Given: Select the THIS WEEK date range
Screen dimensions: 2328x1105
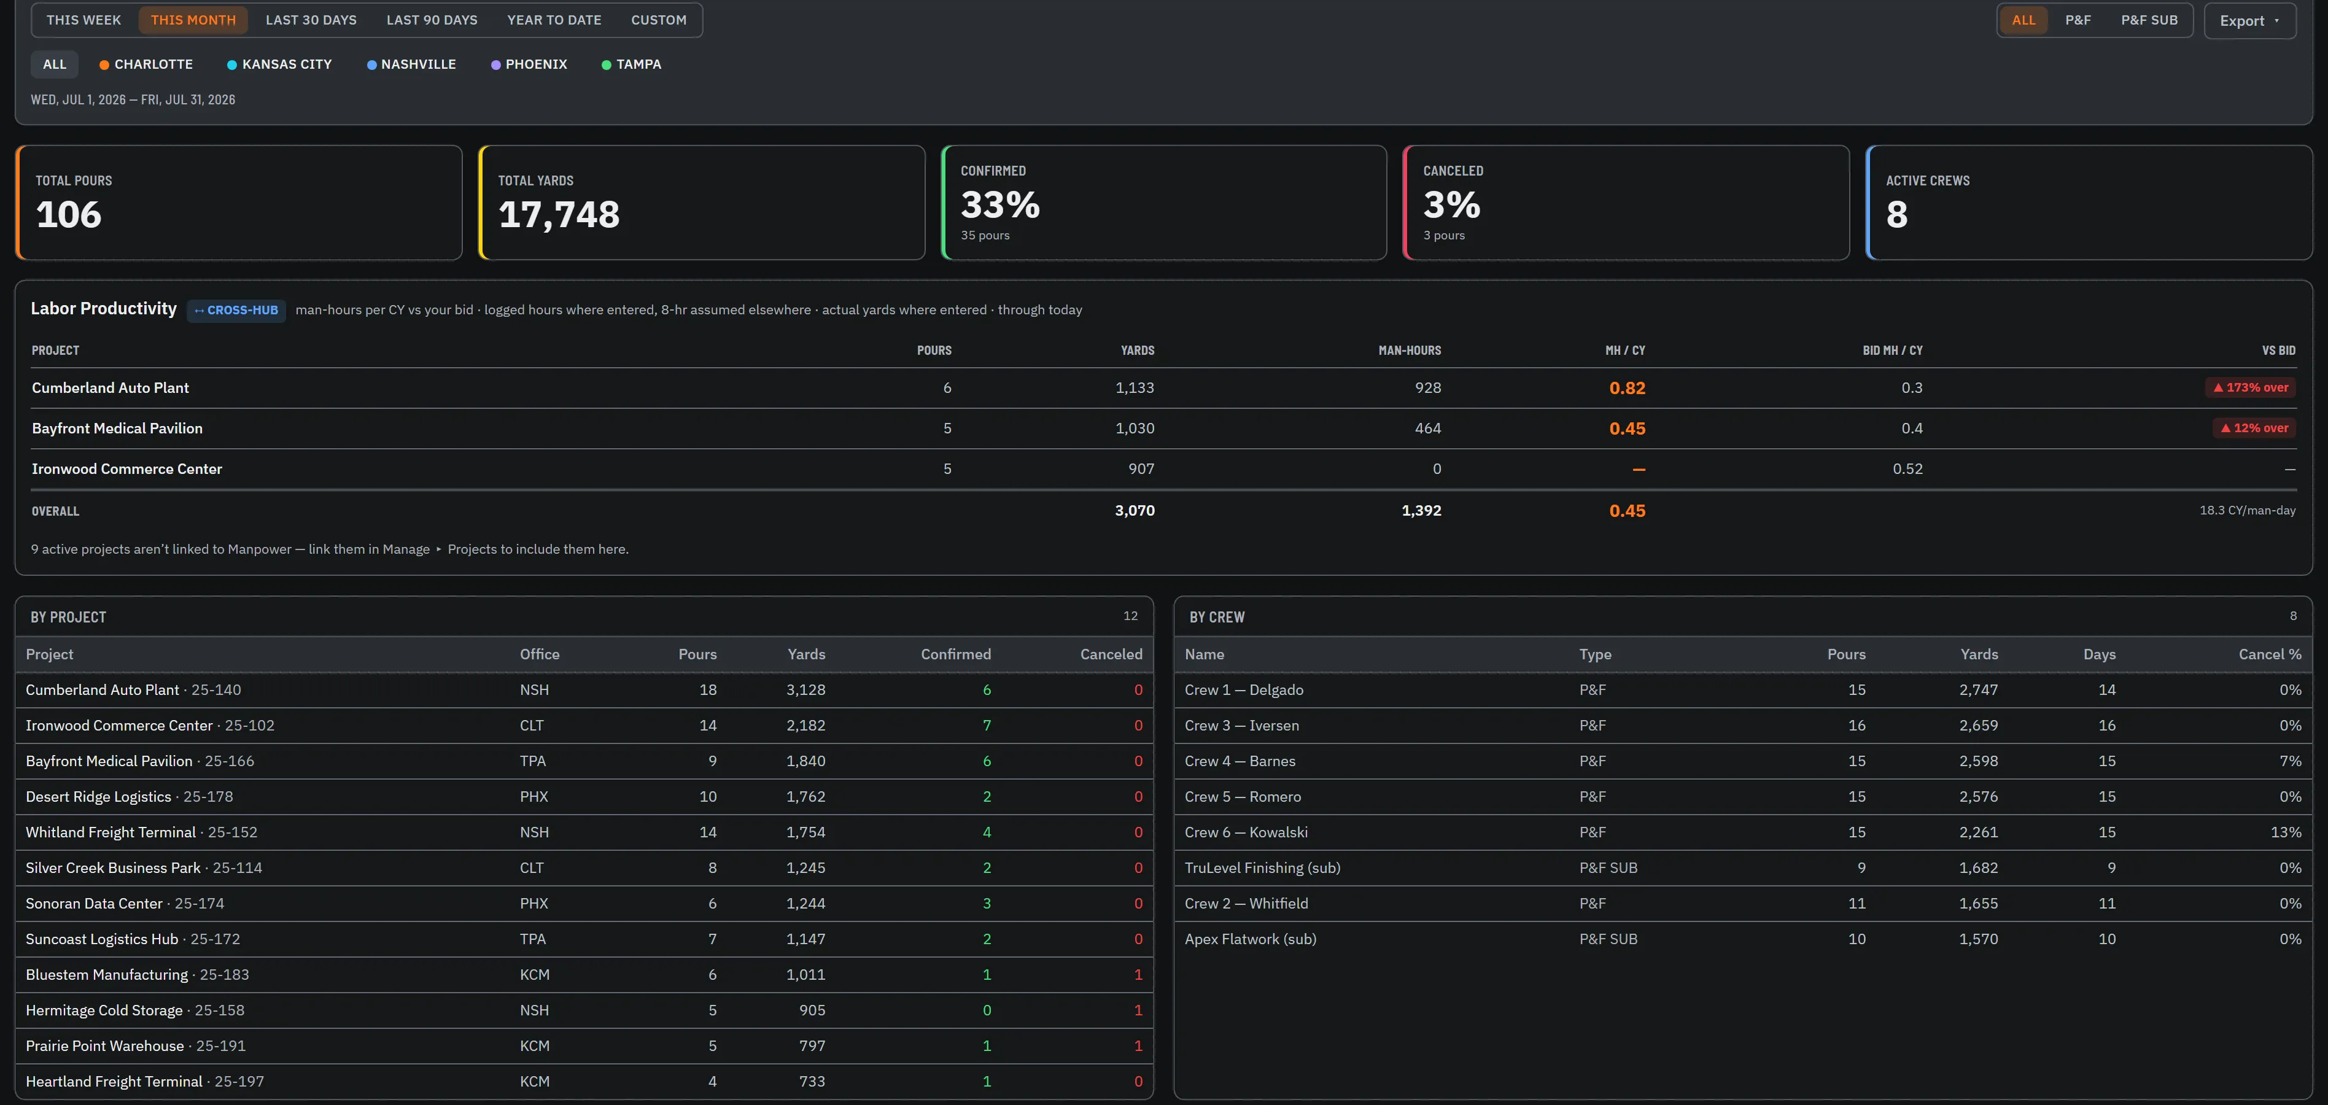Looking at the screenshot, I should 83,20.
